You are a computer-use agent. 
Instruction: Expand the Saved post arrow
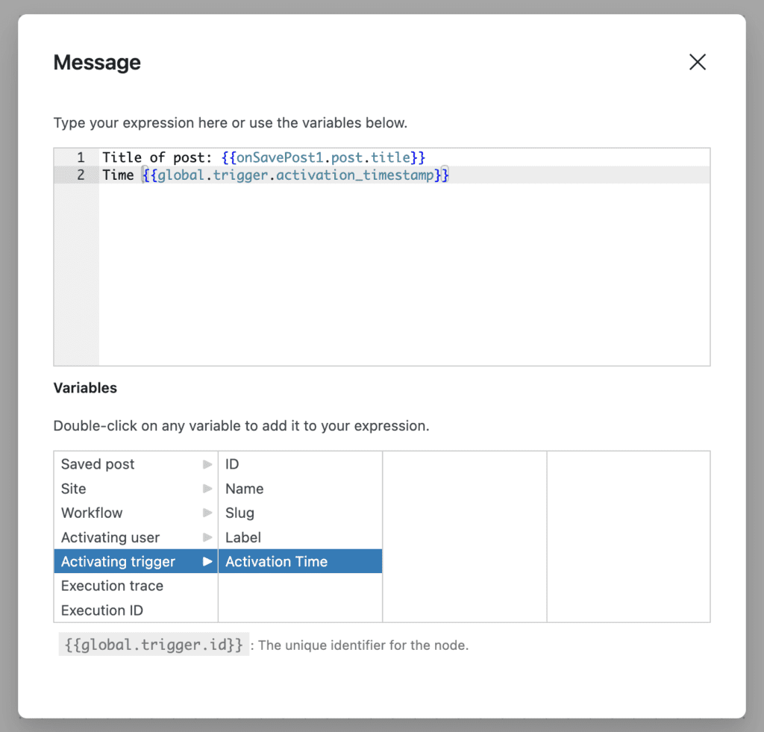(207, 464)
